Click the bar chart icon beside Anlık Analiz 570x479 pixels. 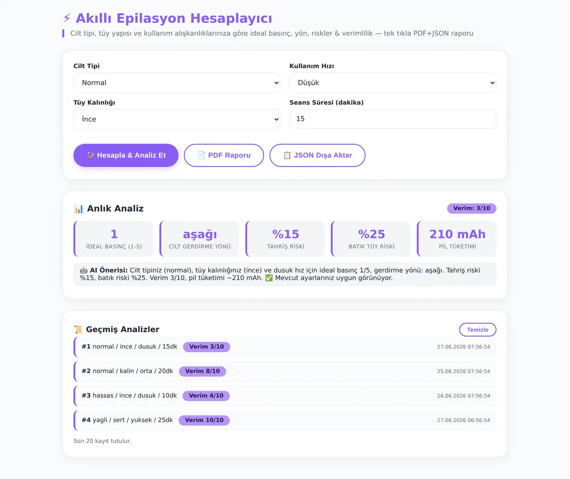point(78,208)
